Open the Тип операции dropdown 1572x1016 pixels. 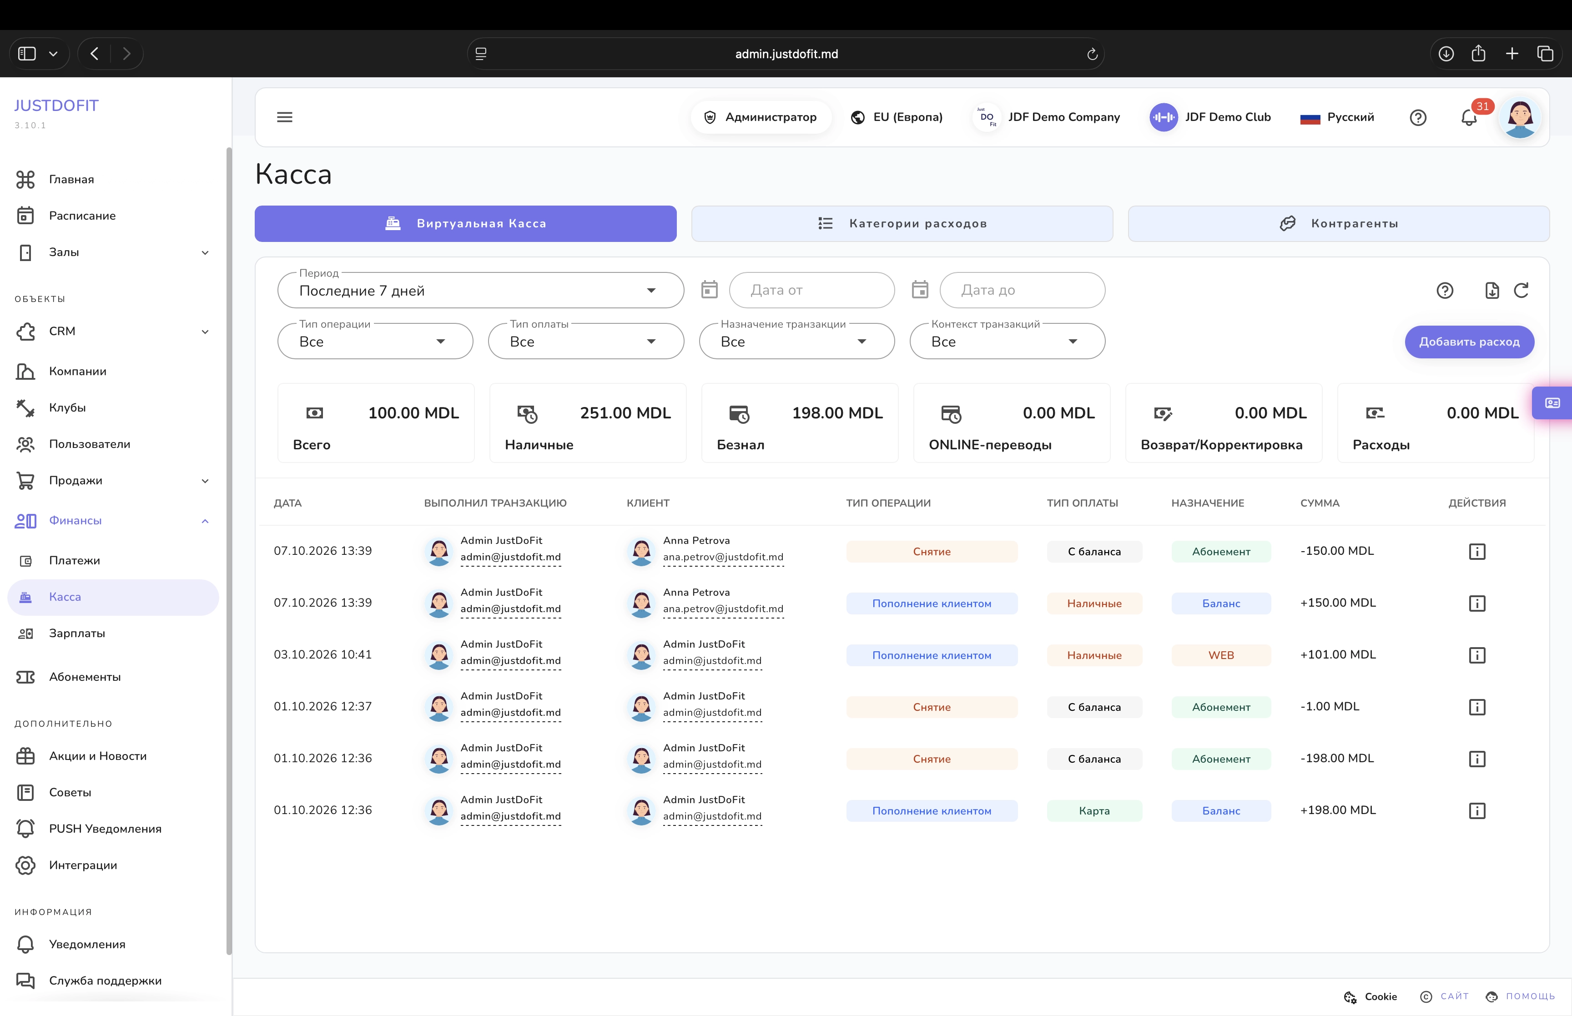(375, 341)
